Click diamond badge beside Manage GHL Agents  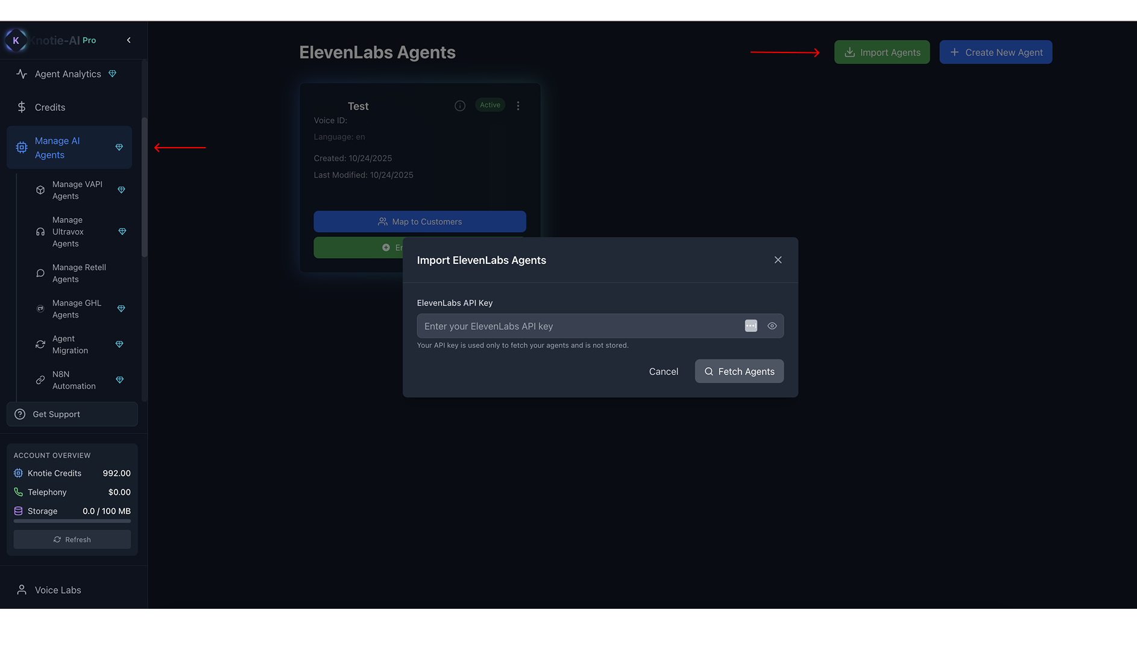coord(121,309)
